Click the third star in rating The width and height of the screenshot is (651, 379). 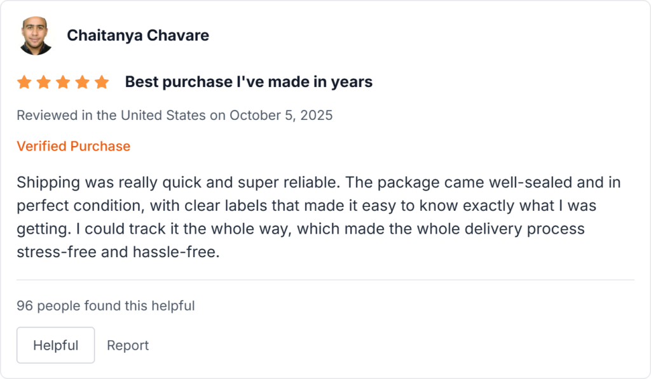click(63, 83)
